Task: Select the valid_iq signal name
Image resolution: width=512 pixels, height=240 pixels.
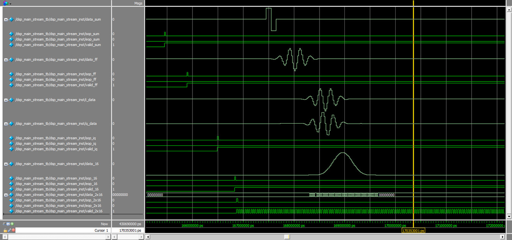Action: point(56,149)
